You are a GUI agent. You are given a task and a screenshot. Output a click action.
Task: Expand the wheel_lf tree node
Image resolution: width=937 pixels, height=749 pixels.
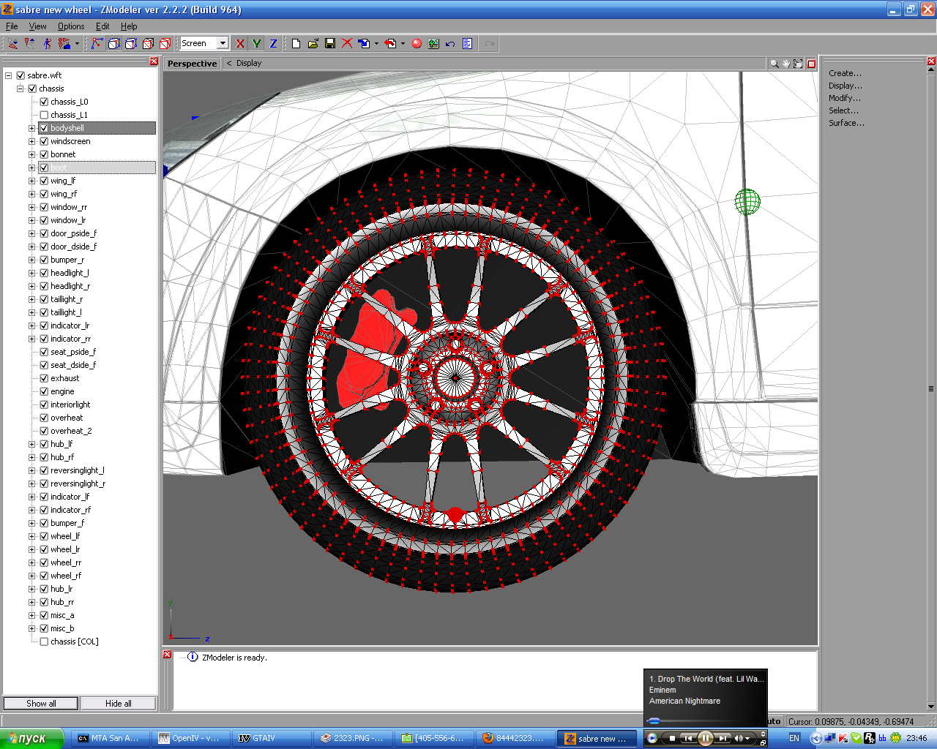pos(31,536)
